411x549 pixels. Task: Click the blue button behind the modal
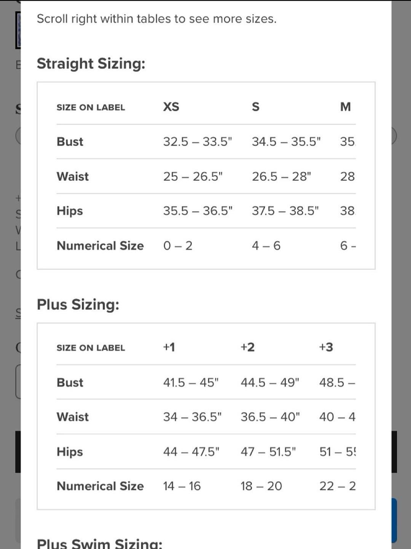(x=394, y=520)
